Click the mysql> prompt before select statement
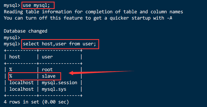Viewport: 207px width, 107px height. 12,44
